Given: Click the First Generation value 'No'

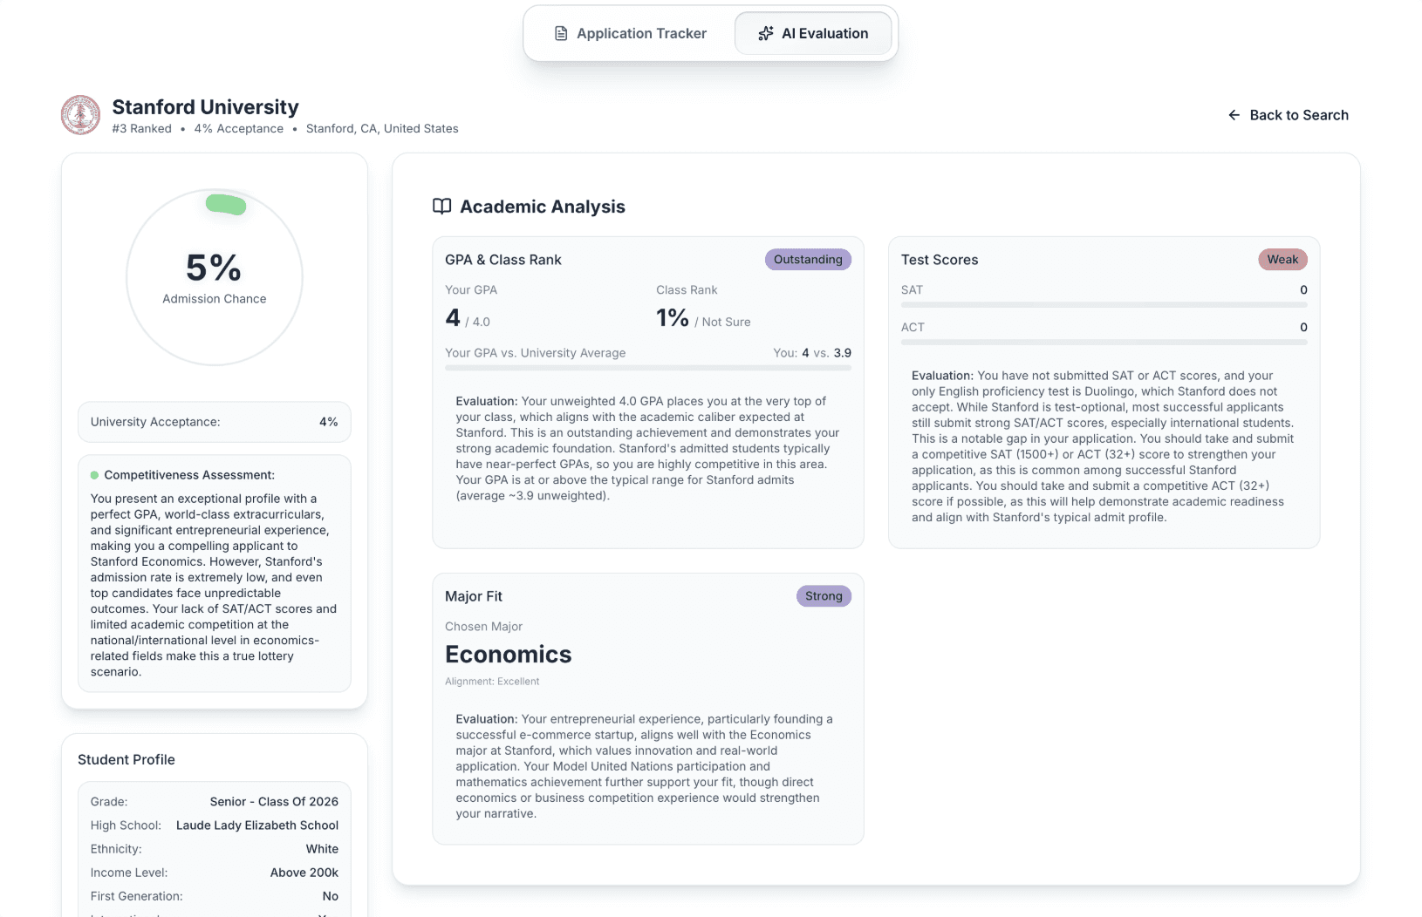Looking at the screenshot, I should click(x=331, y=896).
